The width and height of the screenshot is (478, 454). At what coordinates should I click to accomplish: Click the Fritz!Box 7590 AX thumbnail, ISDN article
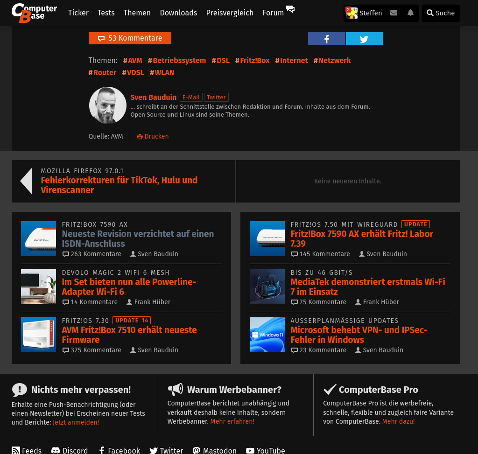pyautogui.click(x=38, y=238)
